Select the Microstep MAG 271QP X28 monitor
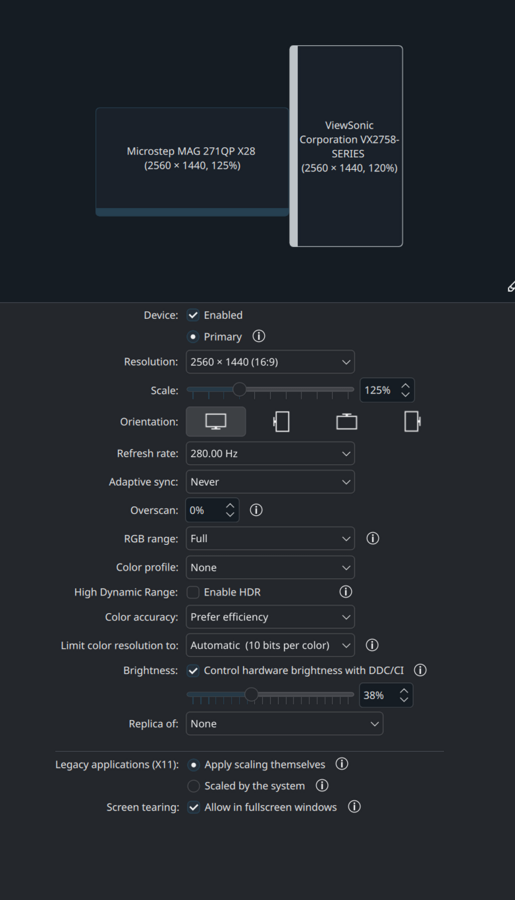The width and height of the screenshot is (515, 900). [x=192, y=162]
